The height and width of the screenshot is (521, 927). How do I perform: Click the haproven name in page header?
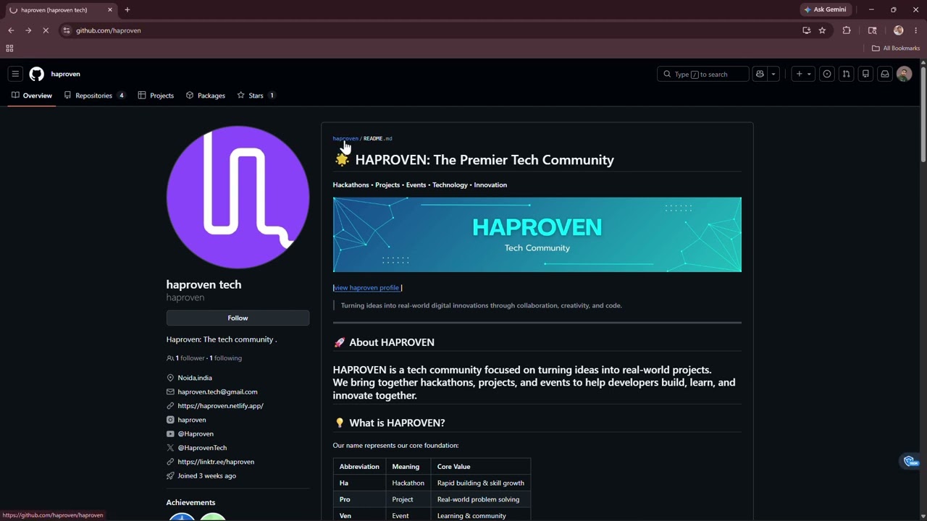(x=65, y=74)
